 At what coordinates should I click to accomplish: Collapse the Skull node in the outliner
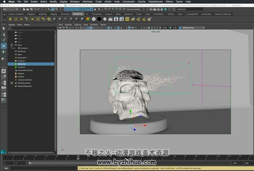[12, 45]
